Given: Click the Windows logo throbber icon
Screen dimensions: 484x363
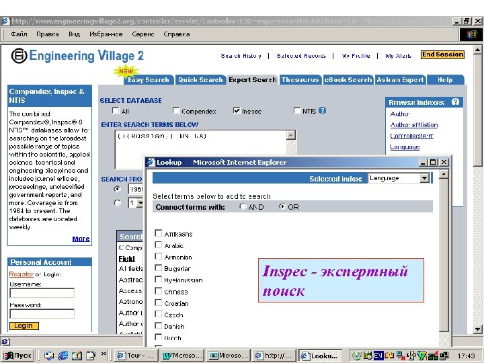Looking at the screenshot, I should [x=471, y=34].
